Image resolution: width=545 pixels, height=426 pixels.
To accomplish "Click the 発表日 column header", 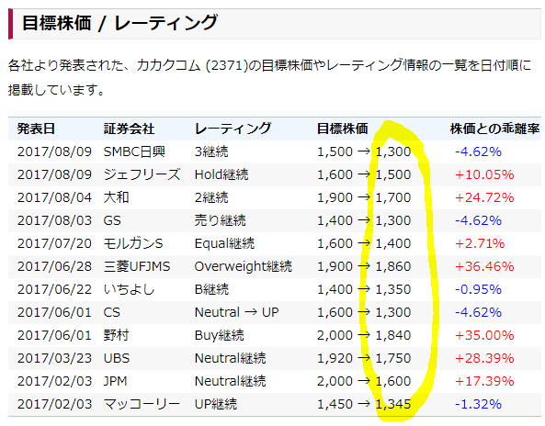I will (x=36, y=129).
